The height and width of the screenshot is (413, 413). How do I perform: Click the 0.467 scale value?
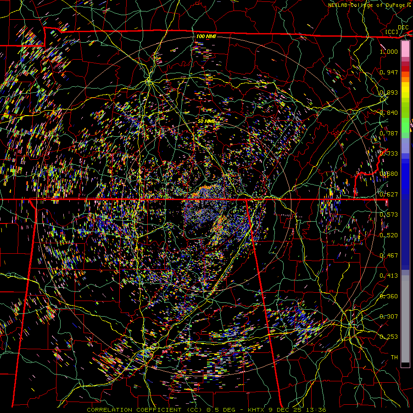[389, 256]
